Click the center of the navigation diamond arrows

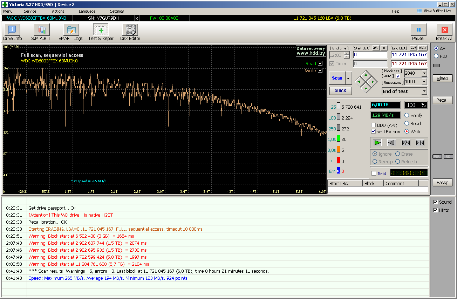point(366,81)
